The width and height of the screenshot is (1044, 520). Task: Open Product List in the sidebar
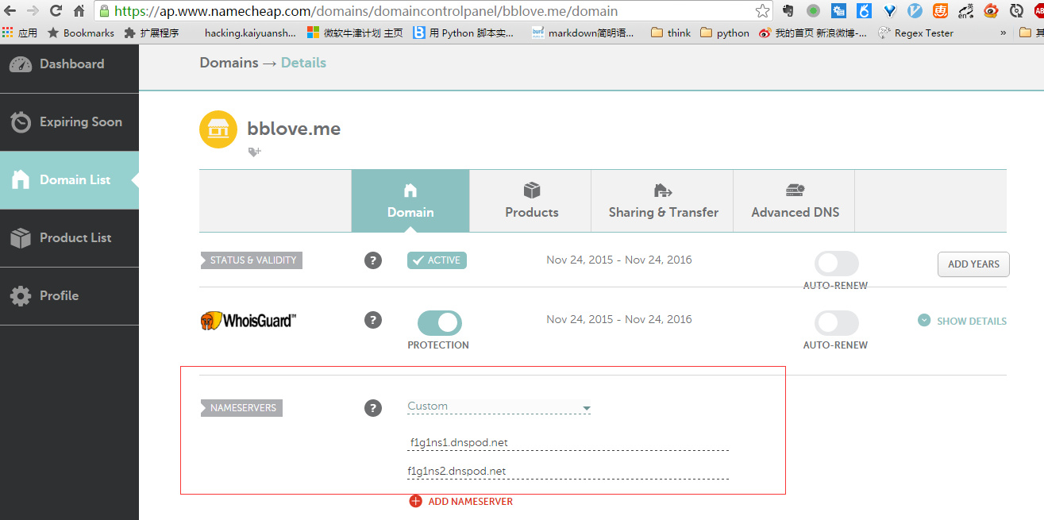tap(69, 238)
